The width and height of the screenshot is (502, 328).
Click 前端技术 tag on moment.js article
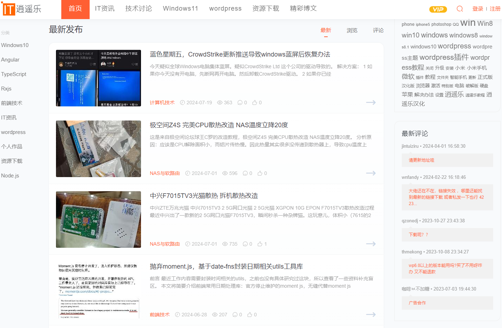point(160,315)
